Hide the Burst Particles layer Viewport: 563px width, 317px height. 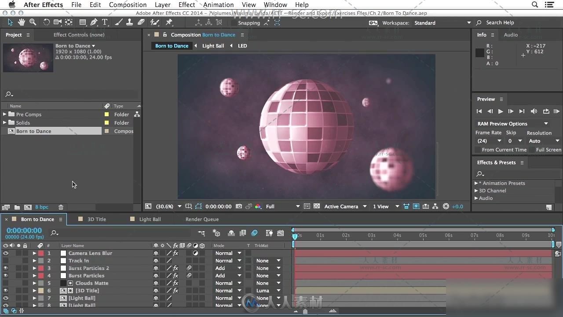tap(5, 276)
